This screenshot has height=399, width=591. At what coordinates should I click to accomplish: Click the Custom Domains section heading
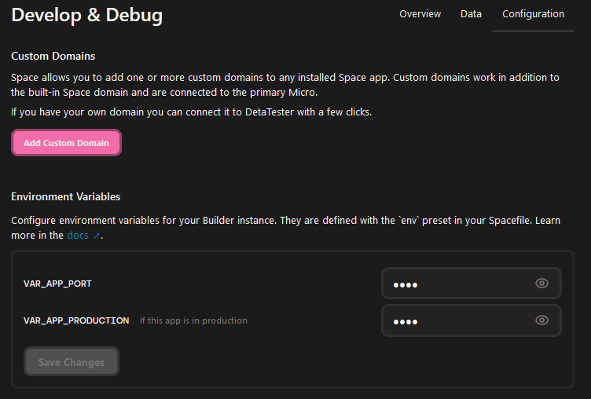tap(53, 56)
